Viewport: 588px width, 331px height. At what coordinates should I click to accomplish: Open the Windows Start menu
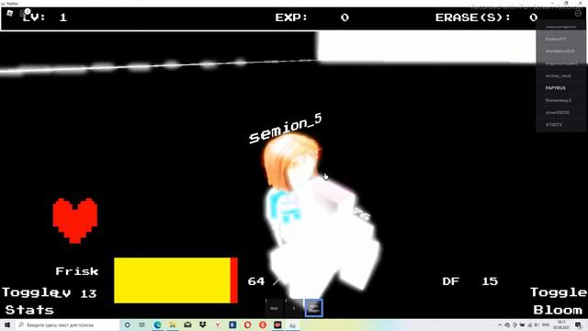[x=7, y=325]
